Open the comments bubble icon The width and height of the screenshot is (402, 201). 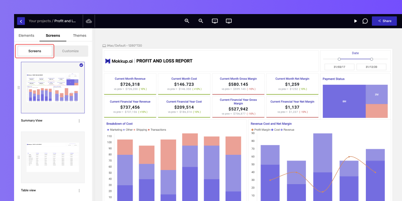tap(365, 21)
